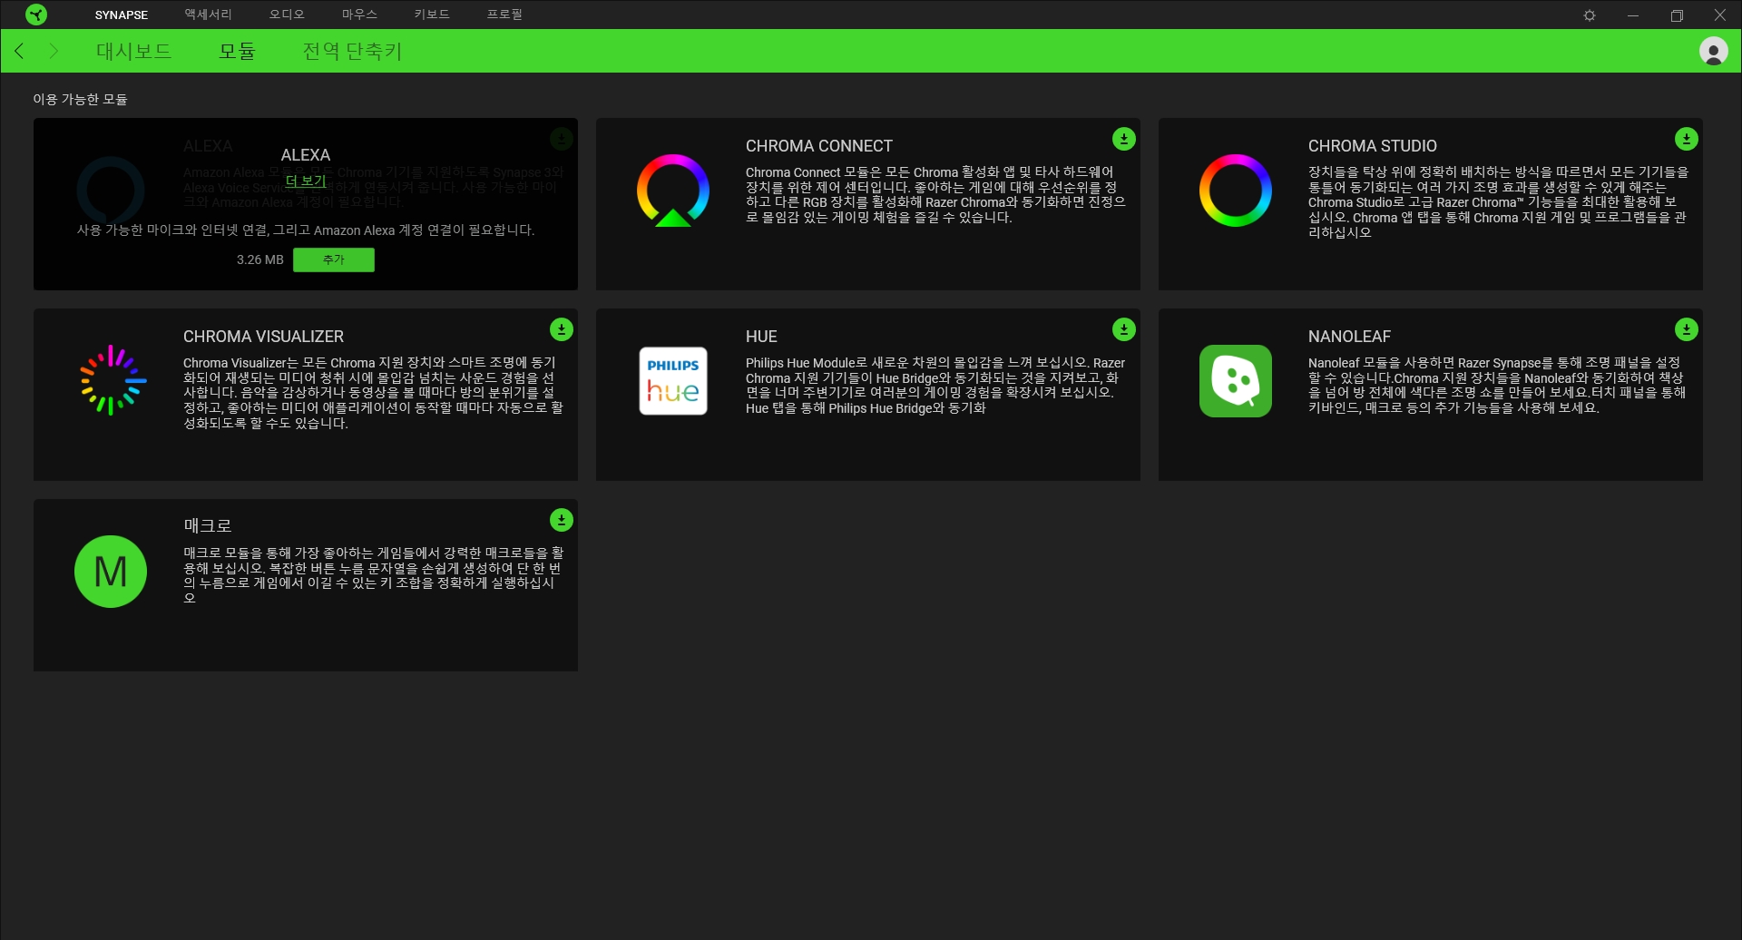
Task: Download the 매크로 module
Action: 562,520
